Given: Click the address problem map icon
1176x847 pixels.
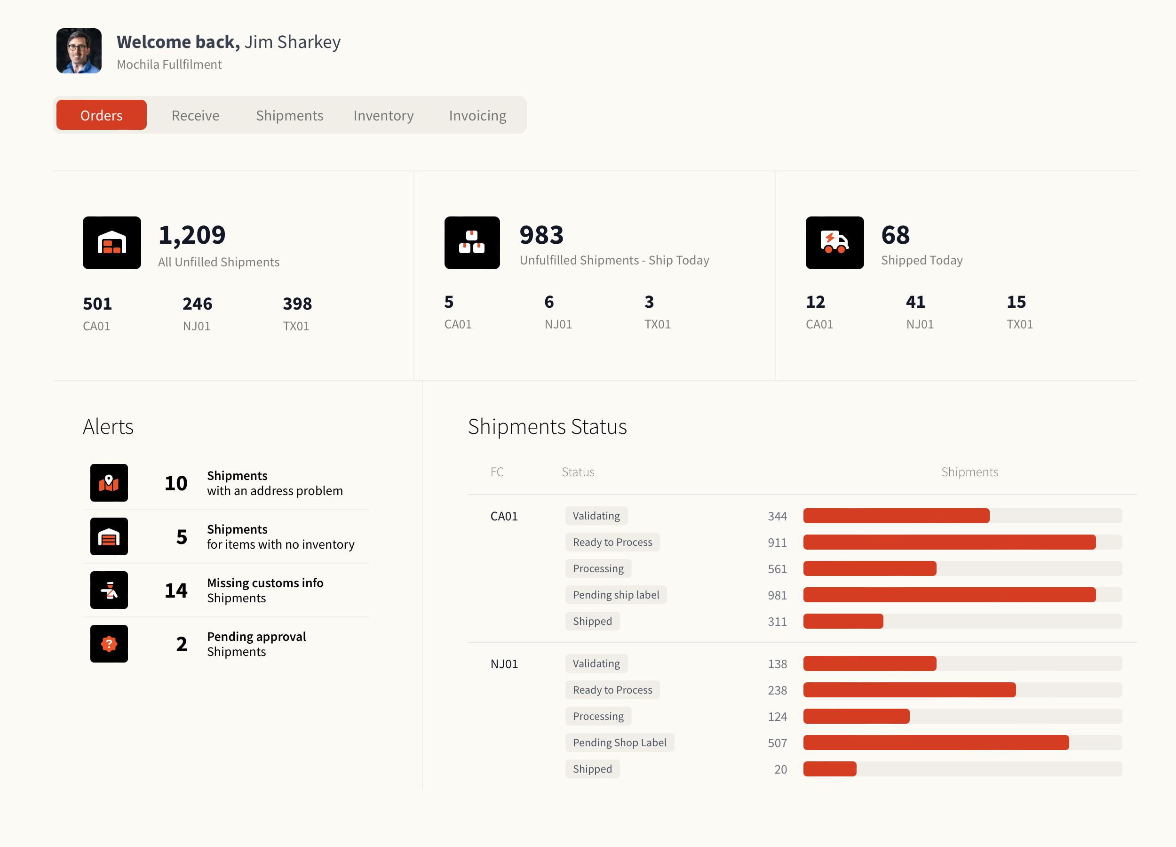Looking at the screenshot, I should coord(109,482).
